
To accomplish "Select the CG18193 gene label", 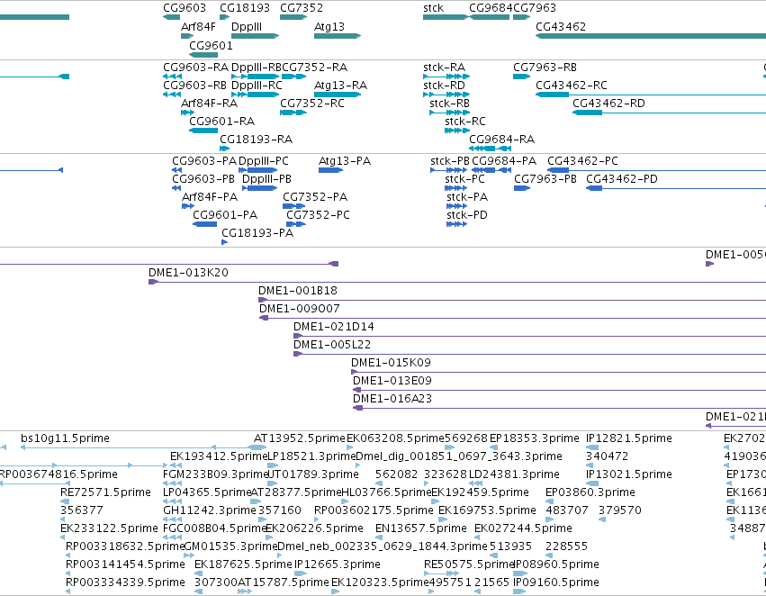I will [244, 8].
